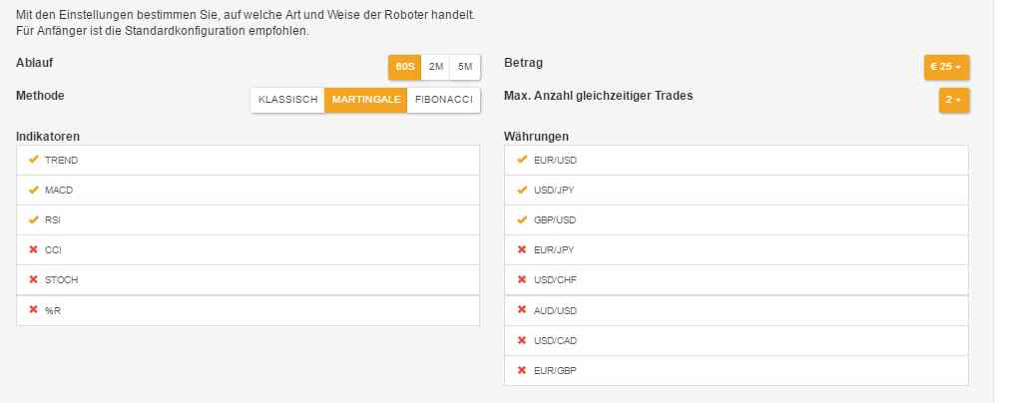Click the red X icon beside CCI

pyautogui.click(x=34, y=249)
